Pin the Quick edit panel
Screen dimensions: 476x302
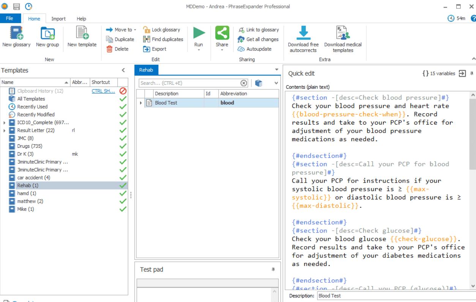tap(472, 73)
